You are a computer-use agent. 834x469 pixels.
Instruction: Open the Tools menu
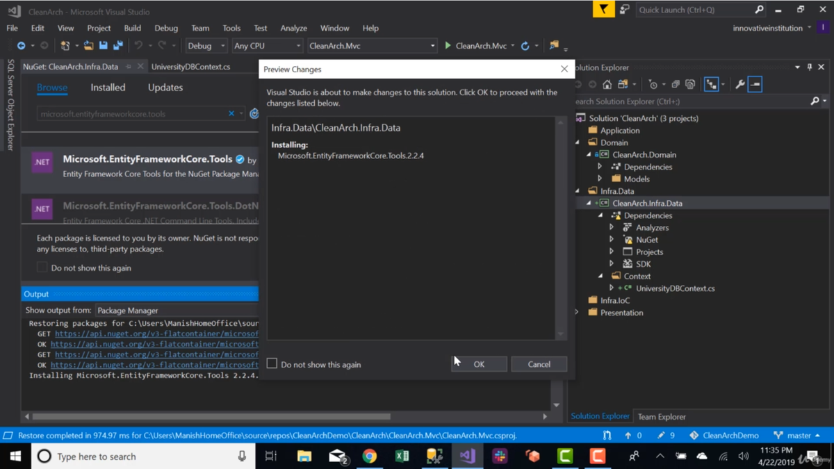[231, 28]
